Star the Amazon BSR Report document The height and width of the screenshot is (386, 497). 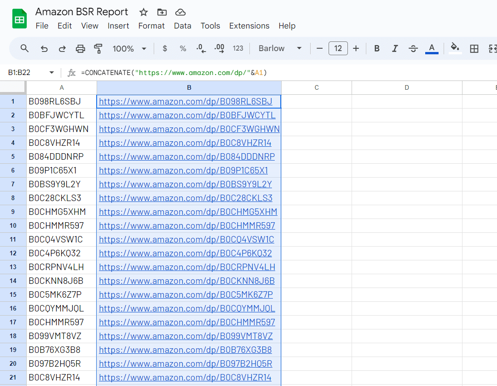click(x=144, y=12)
